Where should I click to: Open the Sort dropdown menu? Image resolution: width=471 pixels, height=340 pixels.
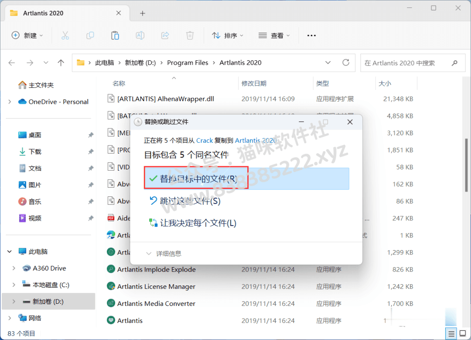(227, 35)
